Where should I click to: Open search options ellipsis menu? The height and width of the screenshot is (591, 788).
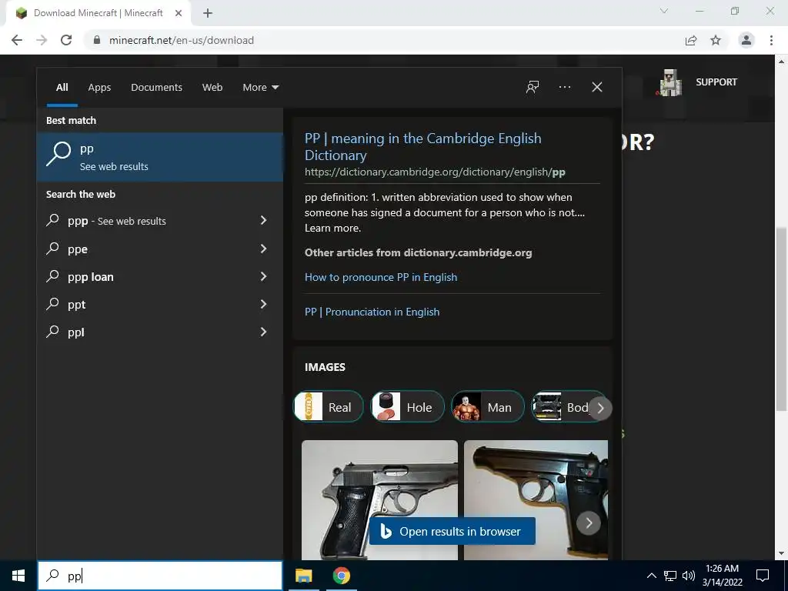click(565, 87)
